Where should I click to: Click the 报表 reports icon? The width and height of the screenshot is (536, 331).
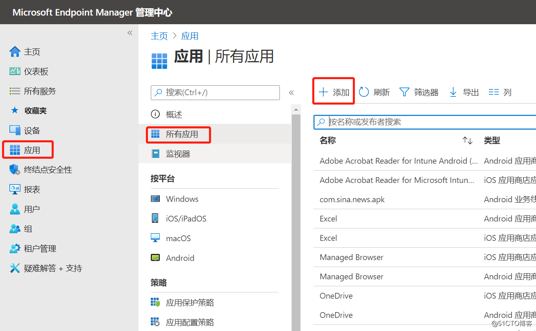coord(15,189)
